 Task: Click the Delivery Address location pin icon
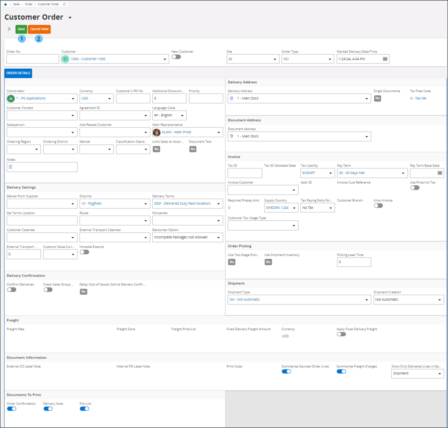pyautogui.click(x=232, y=99)
